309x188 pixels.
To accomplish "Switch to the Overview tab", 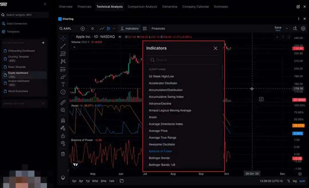I will pyautogui.click(x=66, y=7).
